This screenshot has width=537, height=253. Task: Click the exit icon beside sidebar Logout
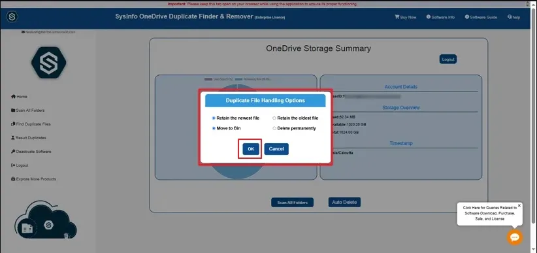(x=13, y=165)
